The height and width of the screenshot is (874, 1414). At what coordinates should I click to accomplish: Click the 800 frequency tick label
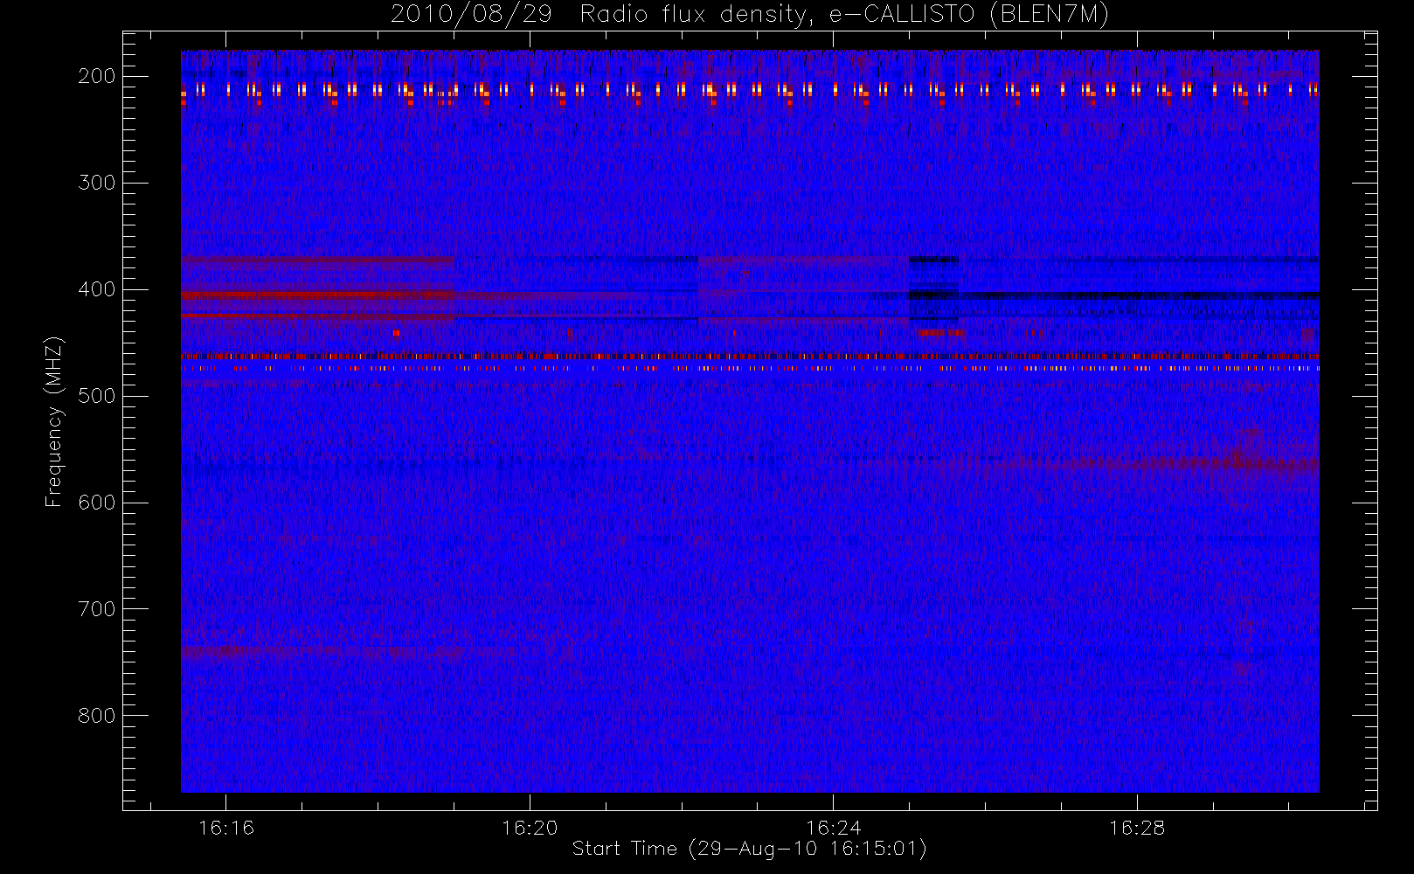96,716
